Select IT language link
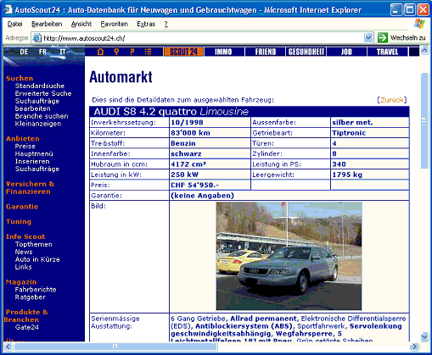The height and width of the screenshot is (355, 432). (x=63, y=52)
